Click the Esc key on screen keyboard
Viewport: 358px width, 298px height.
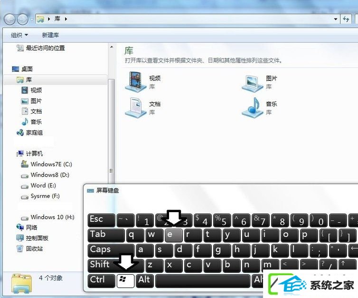102,220
